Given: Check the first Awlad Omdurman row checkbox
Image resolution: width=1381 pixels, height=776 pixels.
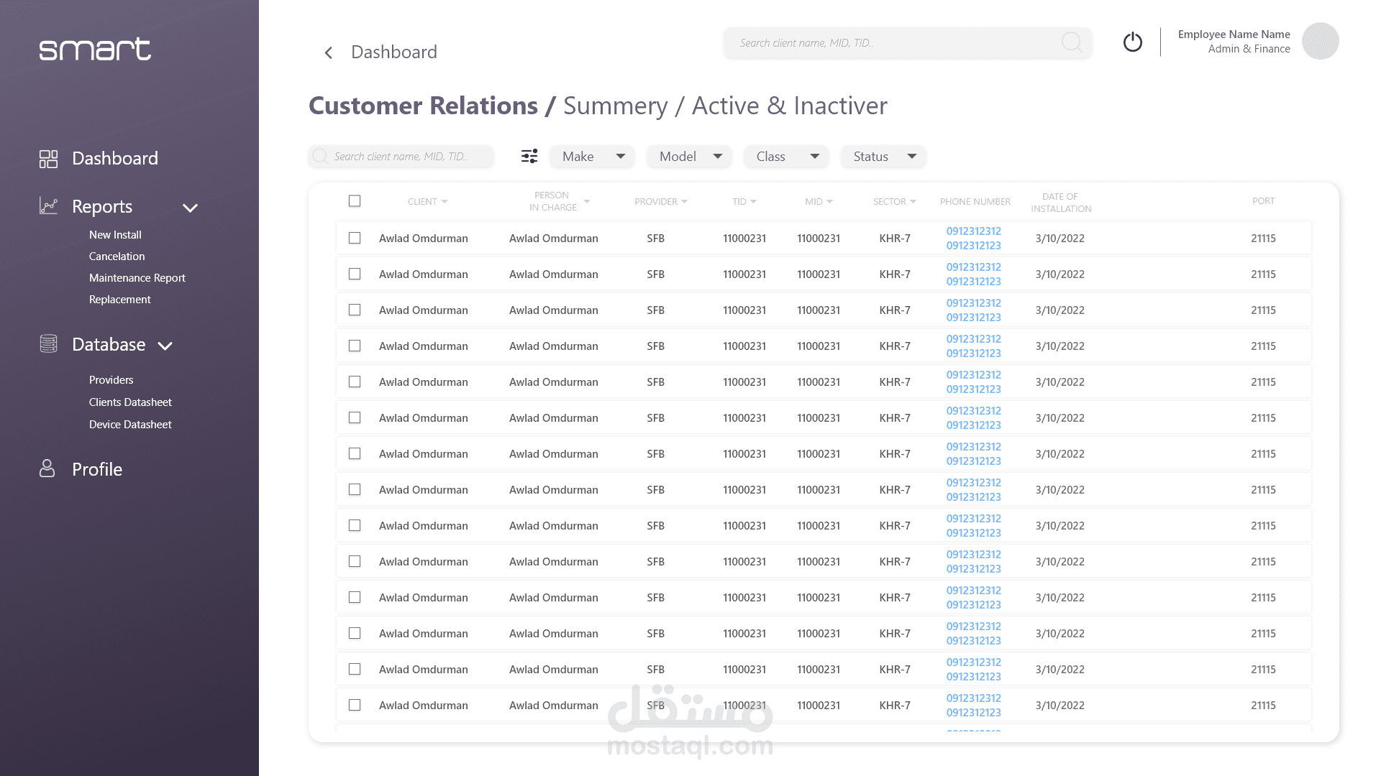Looking at the screenshot, I should click(355, 238).
